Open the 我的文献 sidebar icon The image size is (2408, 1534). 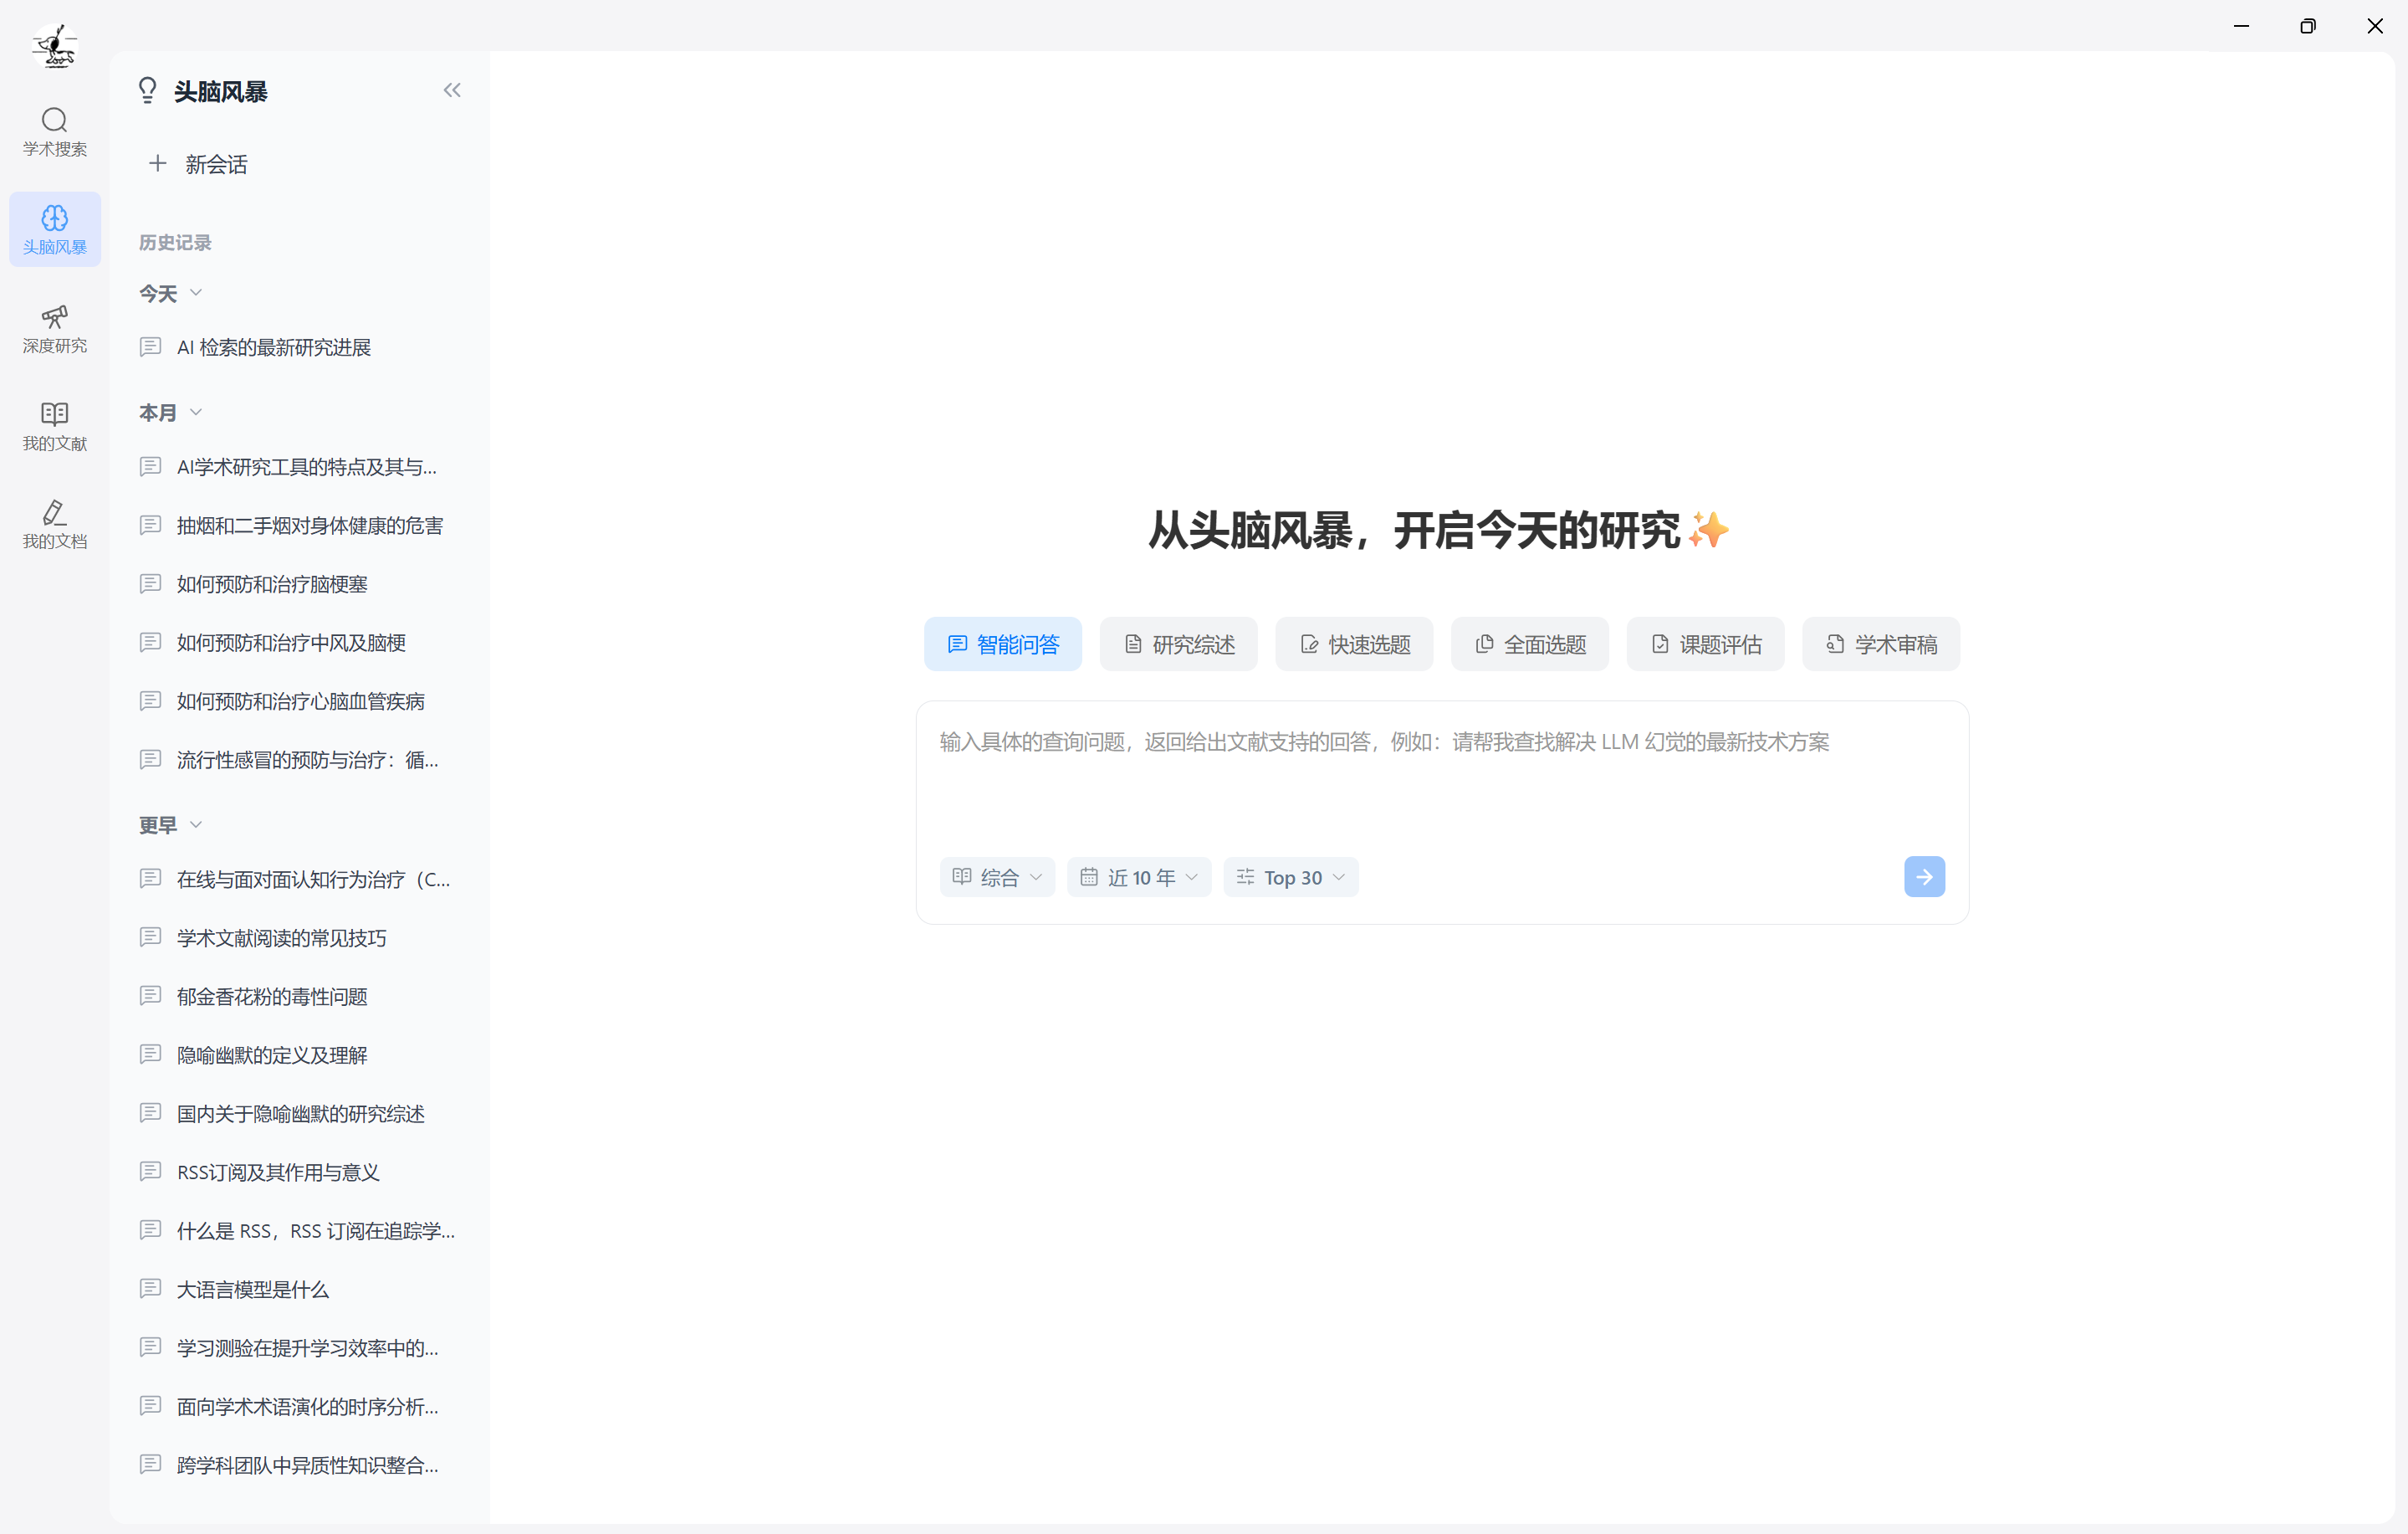tap(55, 425)
